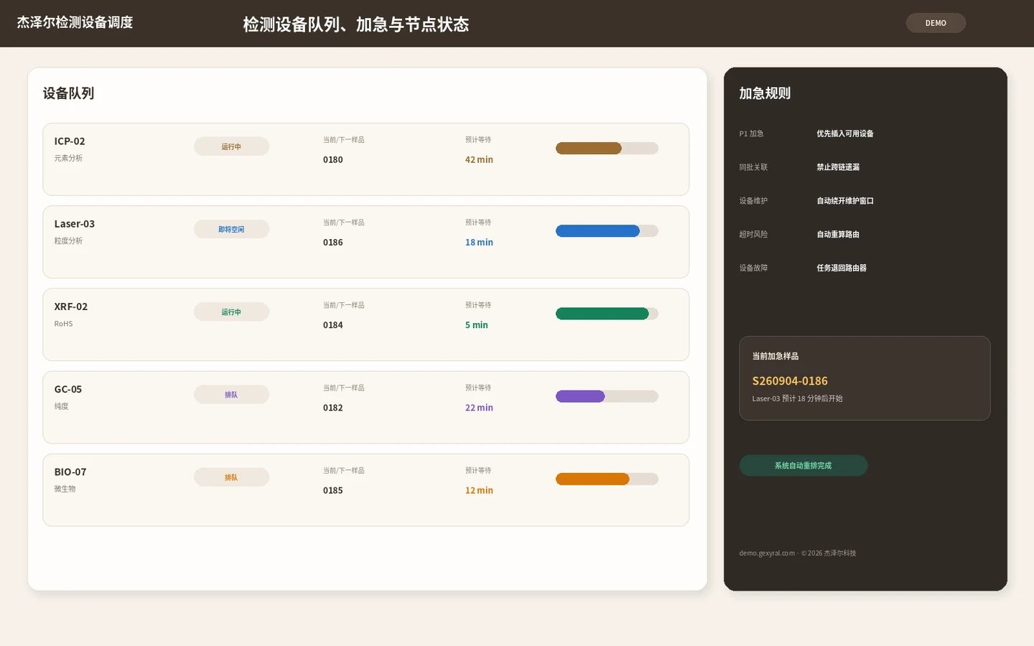Image resolution: width=1034 pixels, height=646 pixels.
Task: Click the 排队 badge in the BIO-07 row
Action: [x=231, y=477]
